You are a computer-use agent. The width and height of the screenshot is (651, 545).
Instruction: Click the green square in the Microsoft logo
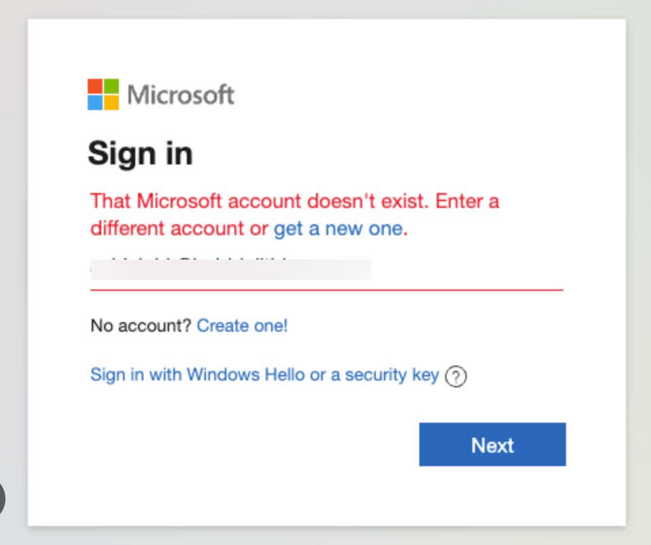tap(111, 86)
